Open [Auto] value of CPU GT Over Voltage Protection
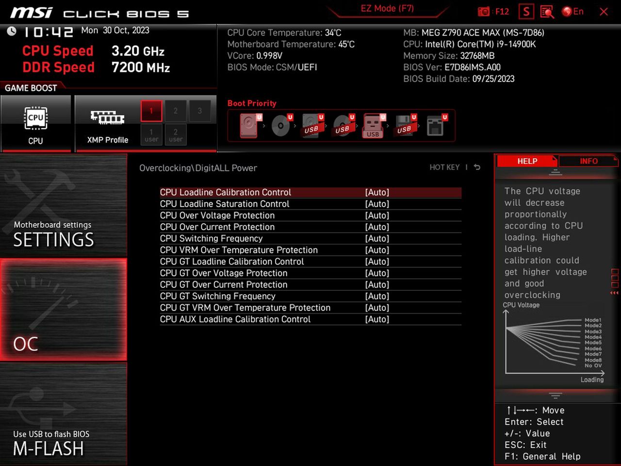 click(x=377, y=273)
